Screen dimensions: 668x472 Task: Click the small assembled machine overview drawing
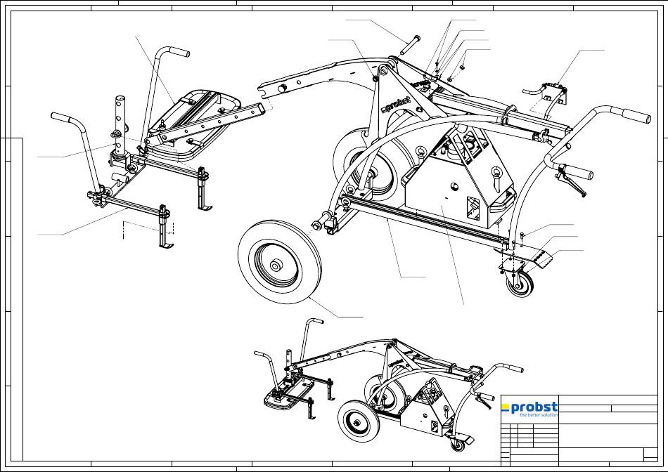tap(387, 385)
